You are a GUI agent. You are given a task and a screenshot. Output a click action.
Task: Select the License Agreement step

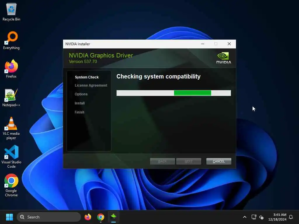[91, 85]
